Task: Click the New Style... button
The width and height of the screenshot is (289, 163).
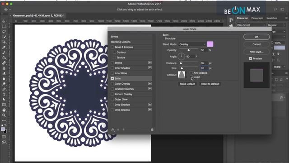Action: (x=256, y=52)
